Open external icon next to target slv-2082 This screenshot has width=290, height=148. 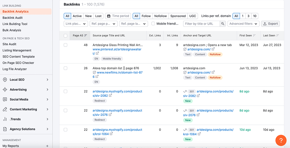(198, 96)
